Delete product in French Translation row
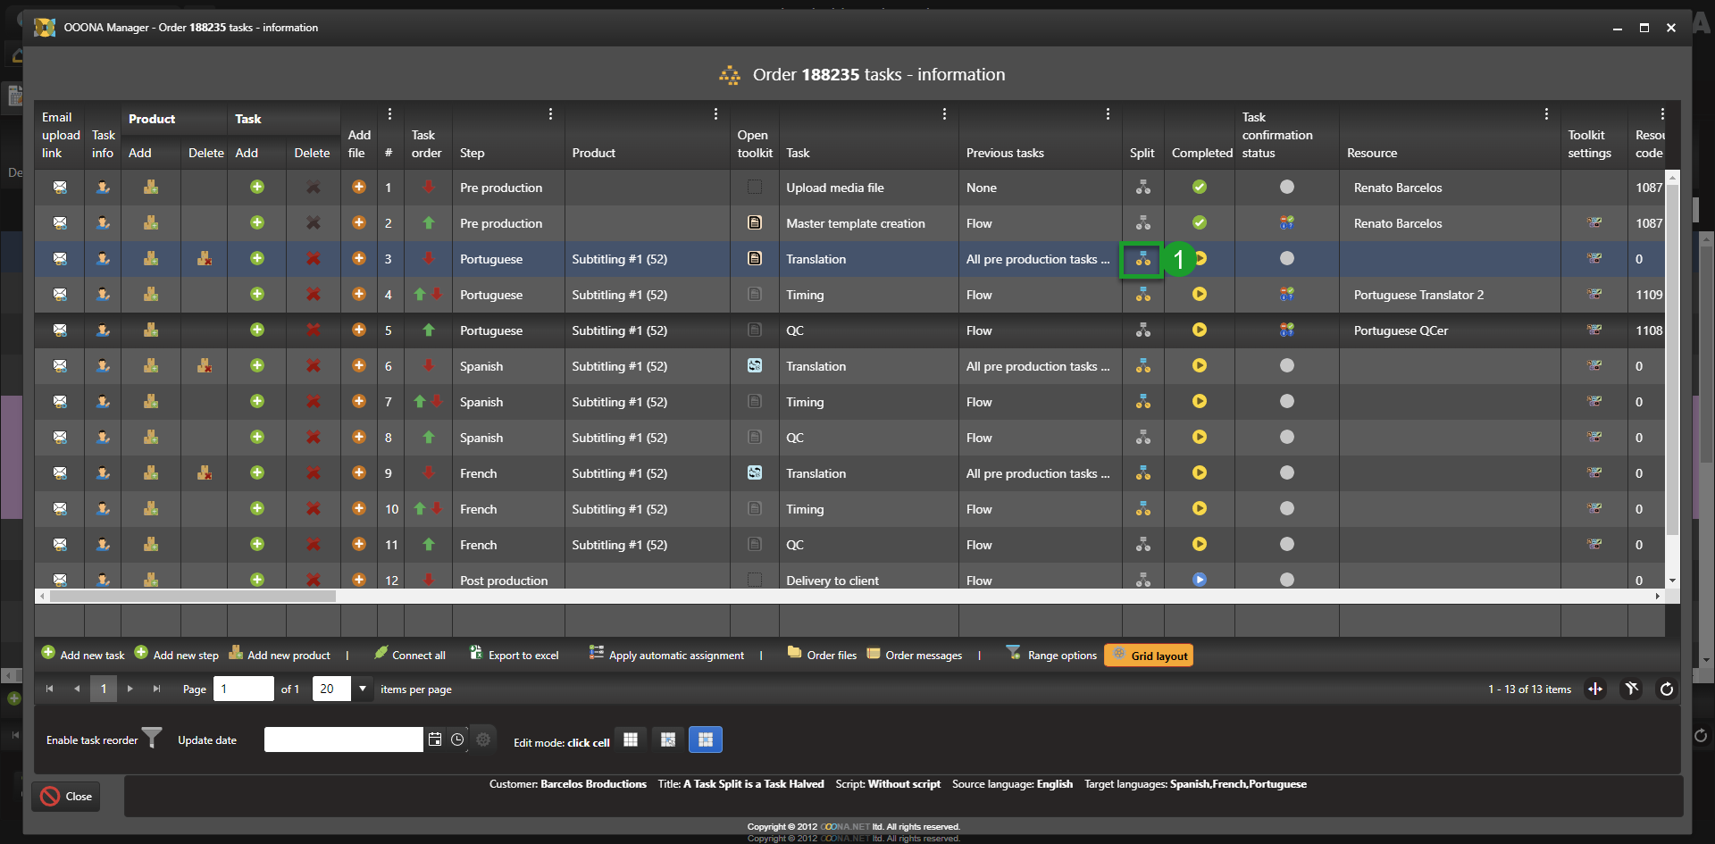 pyautogui.click(x=205, y=473)
